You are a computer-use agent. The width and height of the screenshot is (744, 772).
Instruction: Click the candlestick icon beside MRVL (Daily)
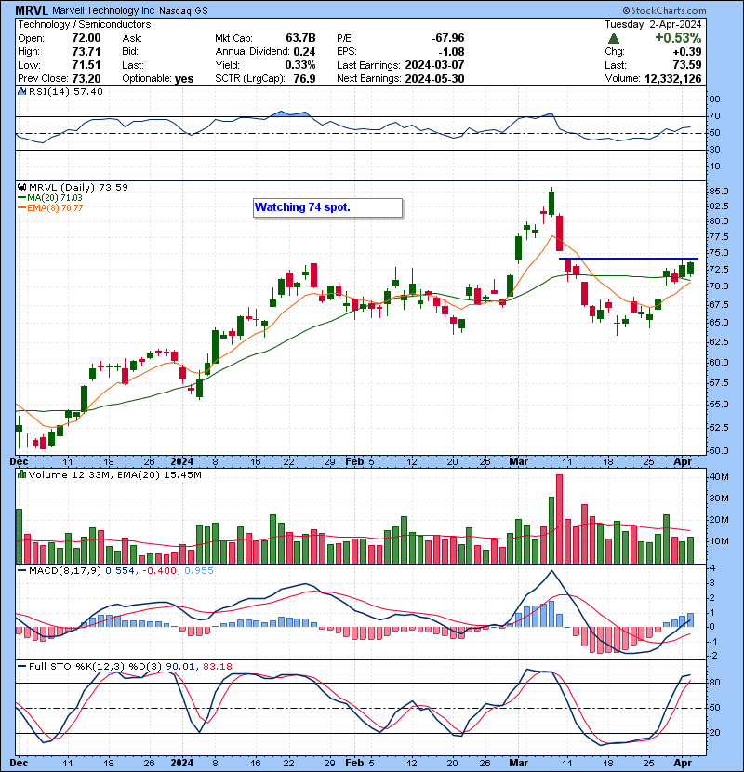(21, 187)
